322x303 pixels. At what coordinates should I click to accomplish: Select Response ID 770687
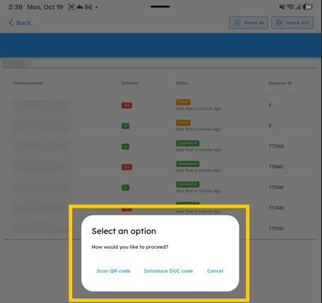pyautogui.click(x=276, y=167)
